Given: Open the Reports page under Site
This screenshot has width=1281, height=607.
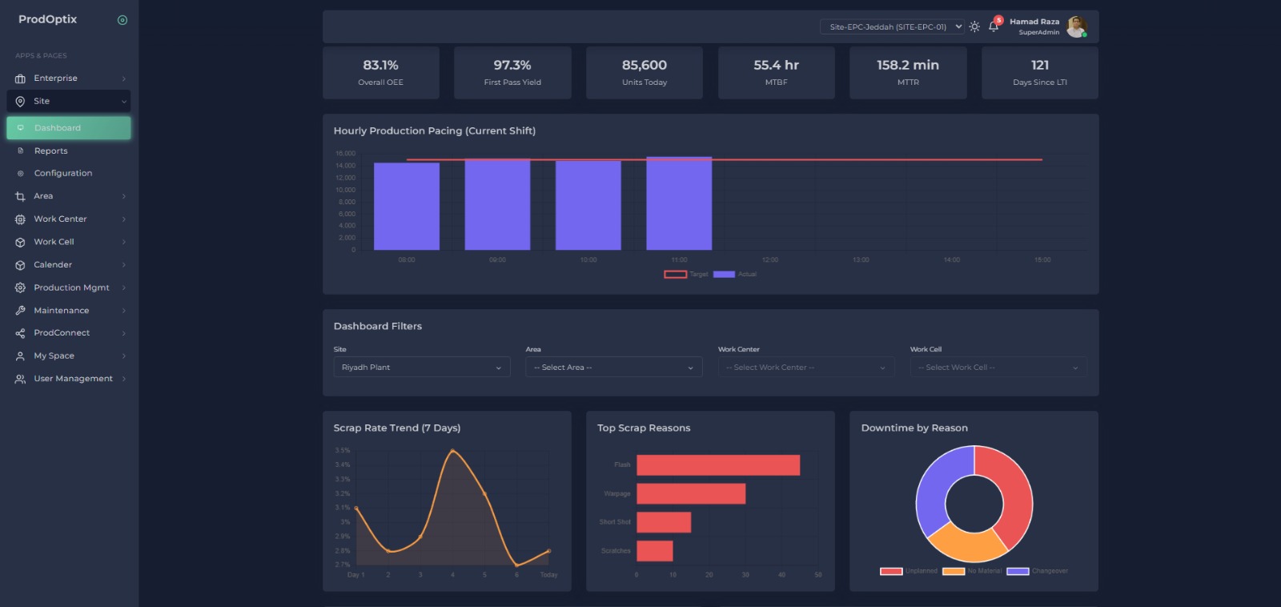Looking at the screenshot, I should 51,151.
